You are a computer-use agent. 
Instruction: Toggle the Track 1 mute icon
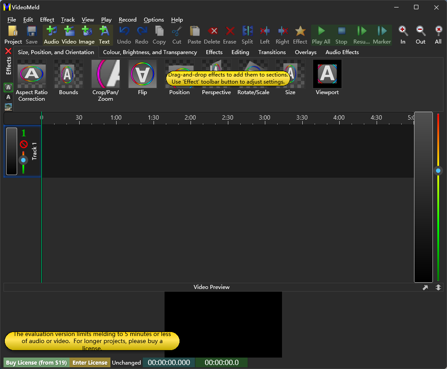point(23,144)
